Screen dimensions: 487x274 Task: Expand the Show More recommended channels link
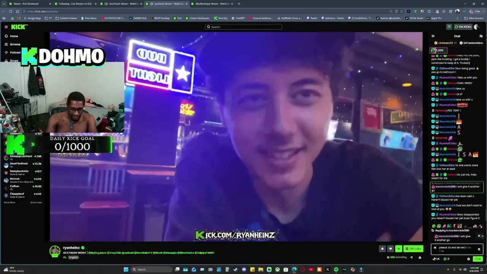pyautogui.click(x=10, y=202)
